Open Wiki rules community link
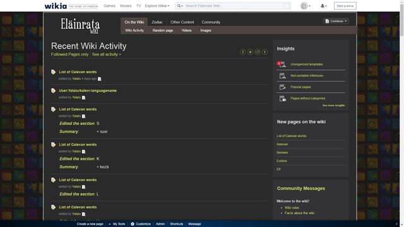The height and width of the screenshot is (227, 404). pyautogui.click(x=292, y=207)
